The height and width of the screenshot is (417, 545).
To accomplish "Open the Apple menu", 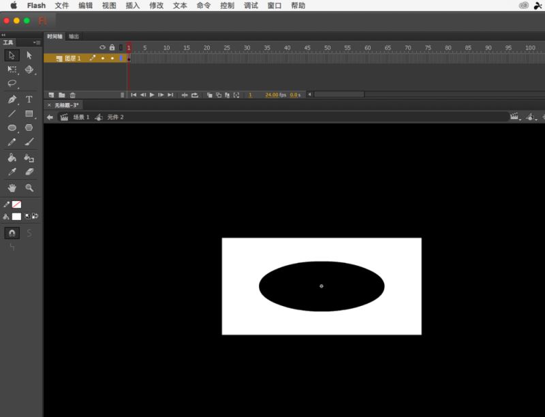I will (x=14, y=5).
